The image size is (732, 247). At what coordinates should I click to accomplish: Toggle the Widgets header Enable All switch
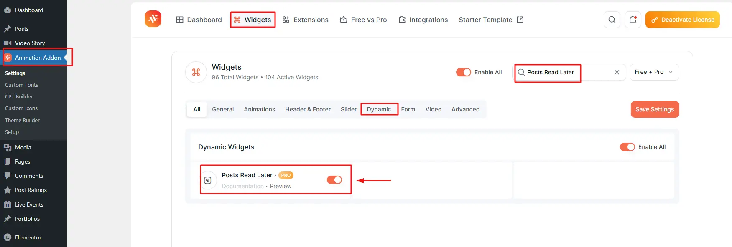click(463, 72)
